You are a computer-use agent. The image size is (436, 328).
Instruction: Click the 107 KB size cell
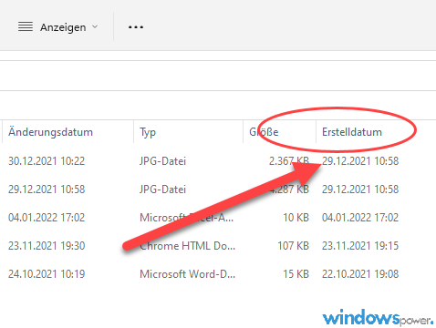293,246
